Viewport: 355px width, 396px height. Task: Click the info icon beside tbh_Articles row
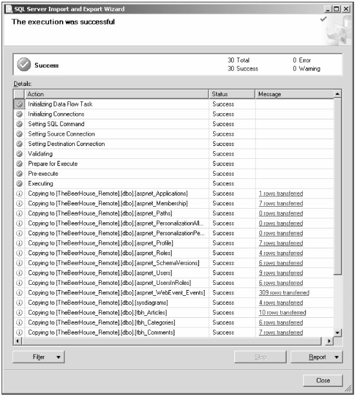pos(19,313)
